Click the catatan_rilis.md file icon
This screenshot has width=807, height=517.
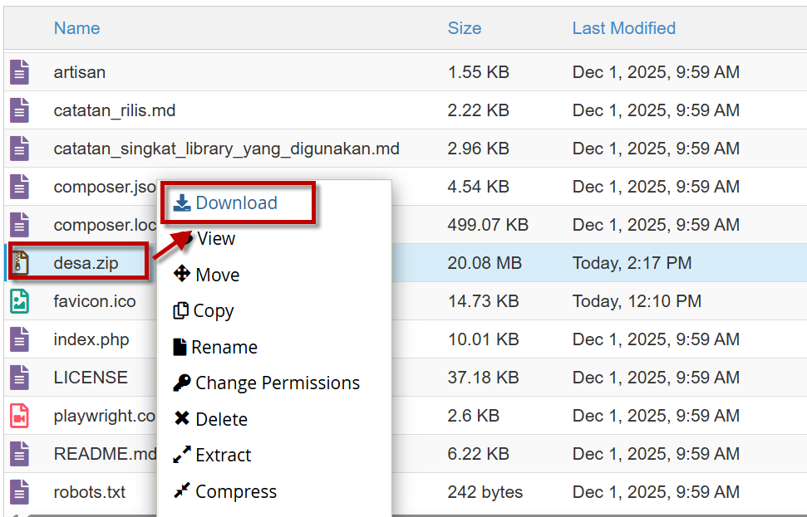coord(20,110)
